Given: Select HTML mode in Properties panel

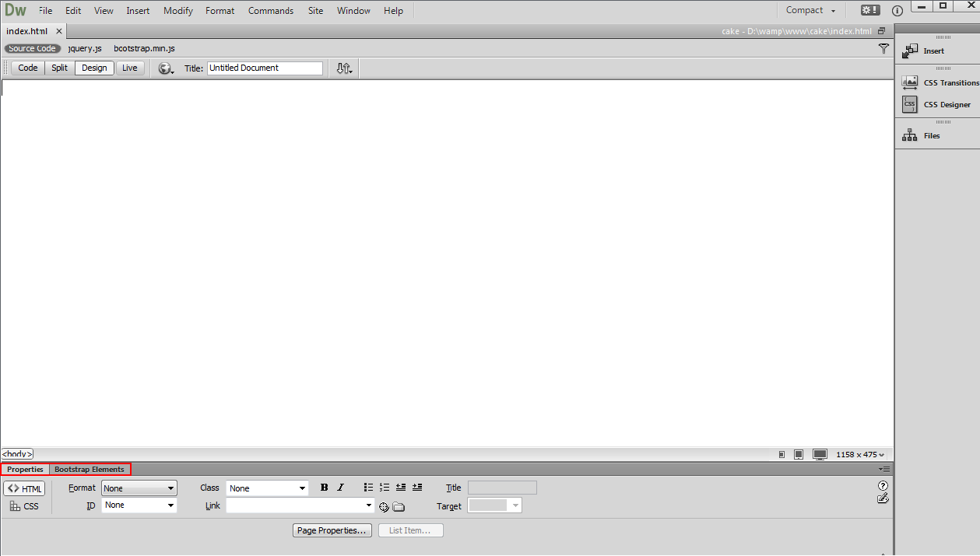Looking at the screenshot, I should (24, 489).
